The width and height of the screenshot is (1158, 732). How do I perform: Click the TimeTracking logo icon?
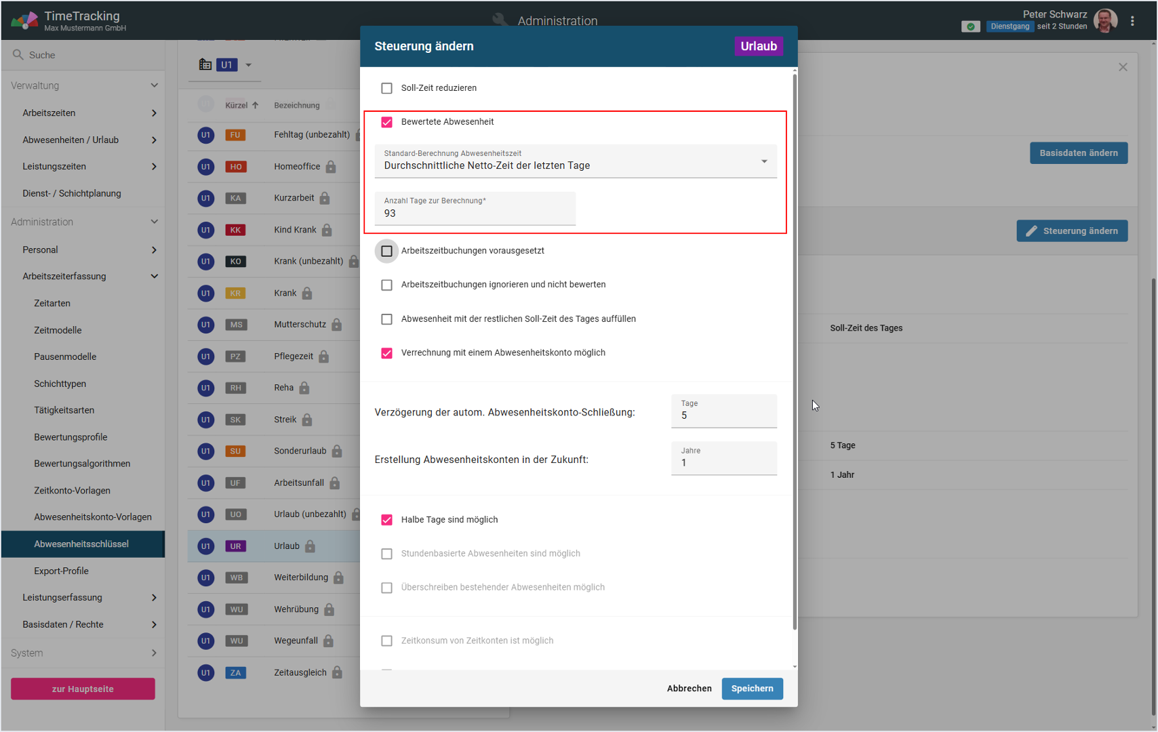click(24, 20)
